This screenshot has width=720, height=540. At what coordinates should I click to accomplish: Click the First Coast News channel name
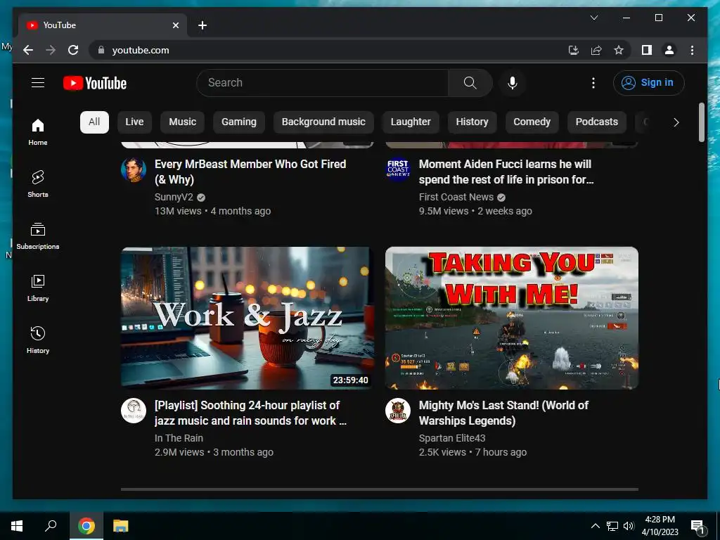point(456,197)
